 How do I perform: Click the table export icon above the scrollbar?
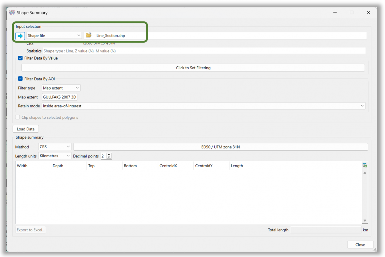pyautogui.click(x=364, y=165)
